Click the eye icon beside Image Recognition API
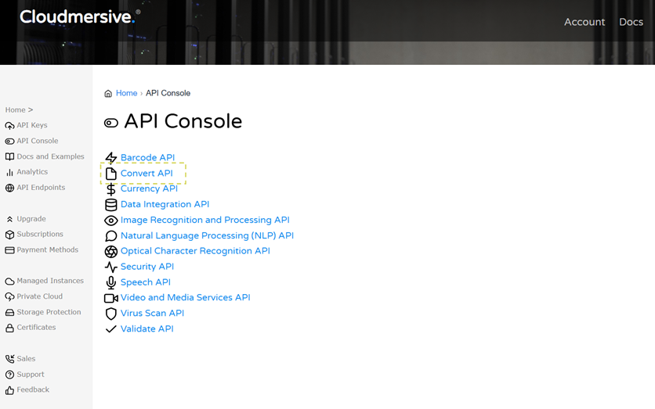Image resolution: width=655 pixels, height=409 pixels. [x=110, y=220]
